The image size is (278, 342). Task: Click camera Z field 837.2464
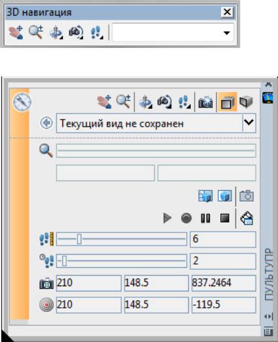click(x=224, y=283)
